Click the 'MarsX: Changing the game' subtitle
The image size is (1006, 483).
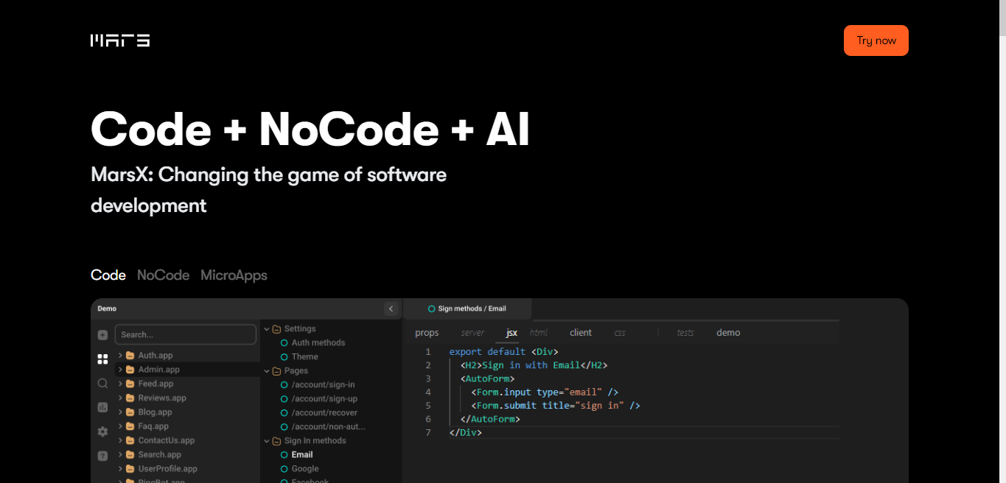coord(269,190)
